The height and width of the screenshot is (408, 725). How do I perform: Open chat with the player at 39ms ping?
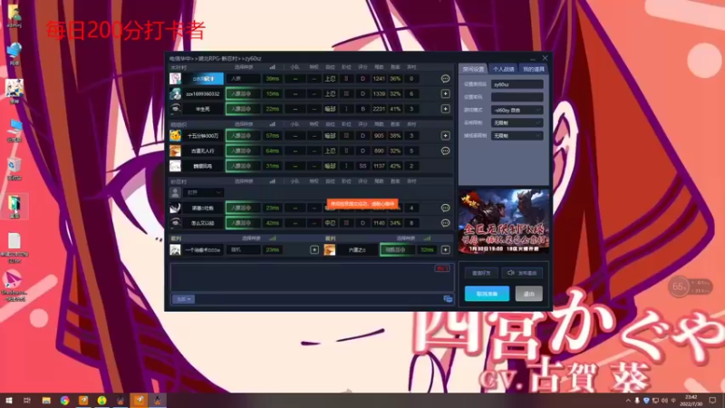click(x=445, y=79)
